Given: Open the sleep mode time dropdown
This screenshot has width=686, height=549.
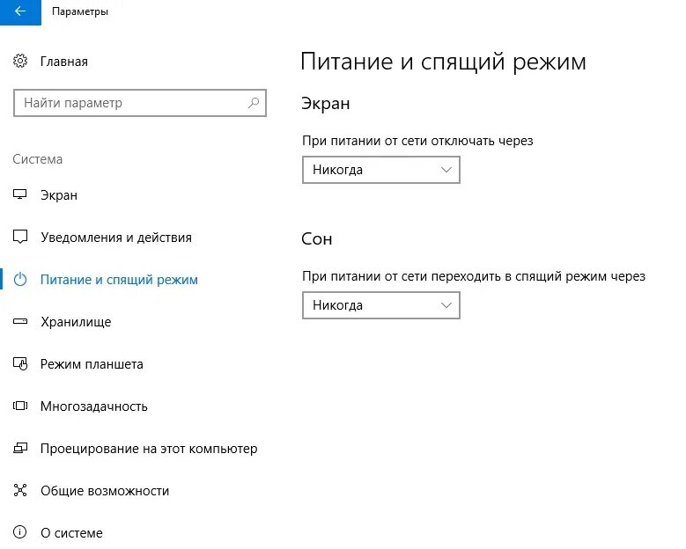Looking at the screenshot, I should (x=380, y=305).
